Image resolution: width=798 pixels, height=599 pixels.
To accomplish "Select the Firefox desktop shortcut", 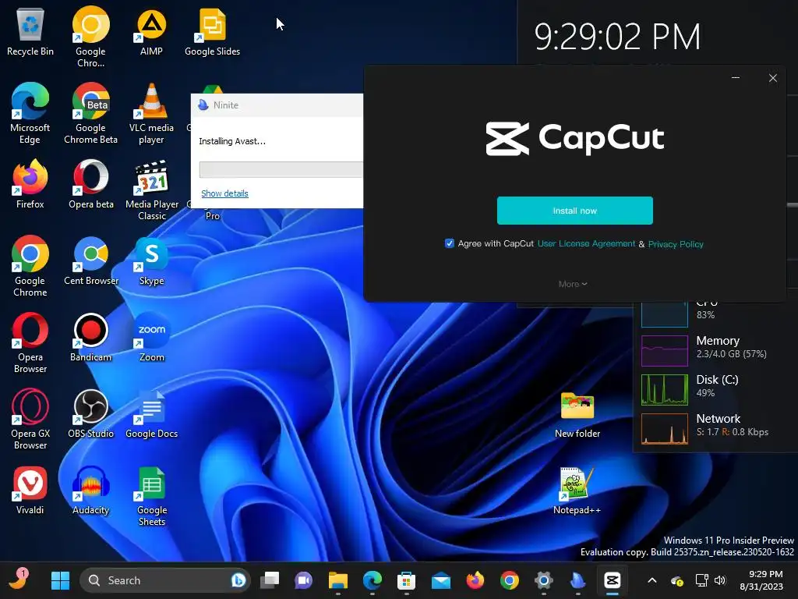I will click(30, 184).
